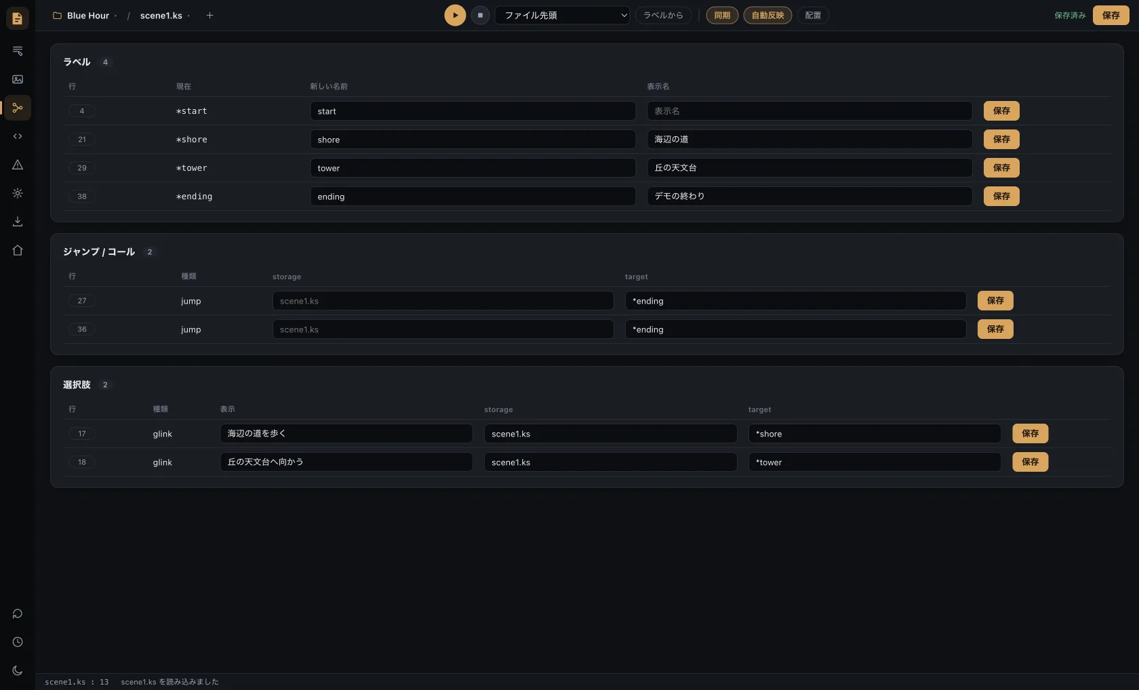
Task: Save the line 18 glink row
Action: 1030,462
